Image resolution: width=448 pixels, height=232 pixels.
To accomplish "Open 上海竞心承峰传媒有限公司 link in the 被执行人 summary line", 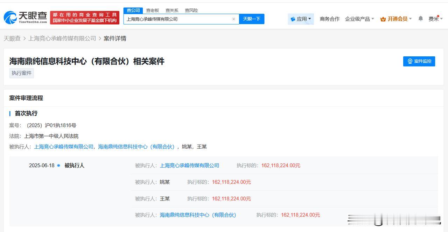I will coord(64,147).
